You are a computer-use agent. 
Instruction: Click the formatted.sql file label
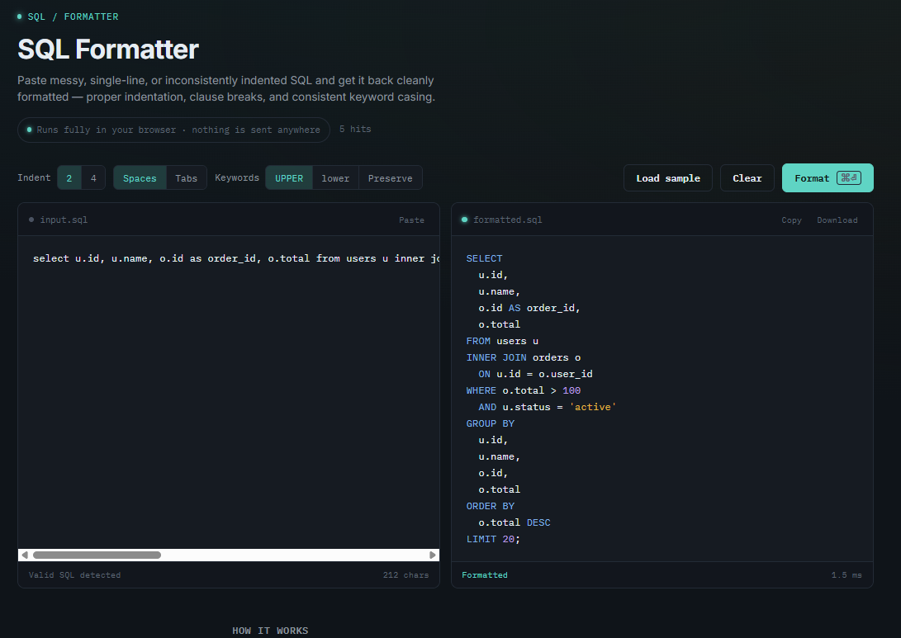coord(507,220)
